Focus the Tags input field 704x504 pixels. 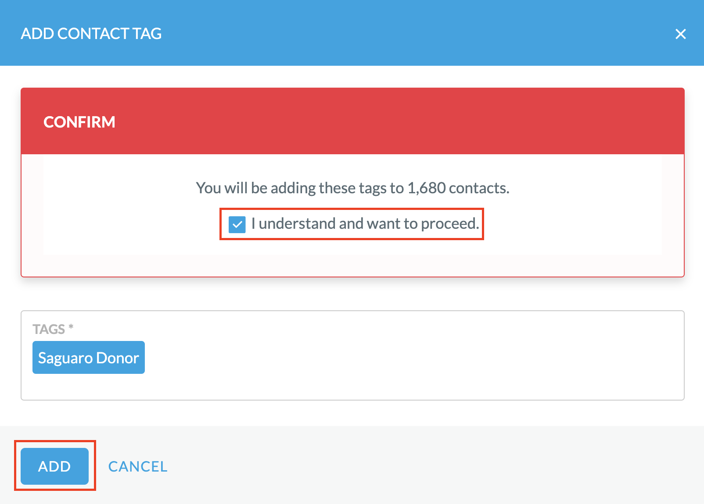352,355
